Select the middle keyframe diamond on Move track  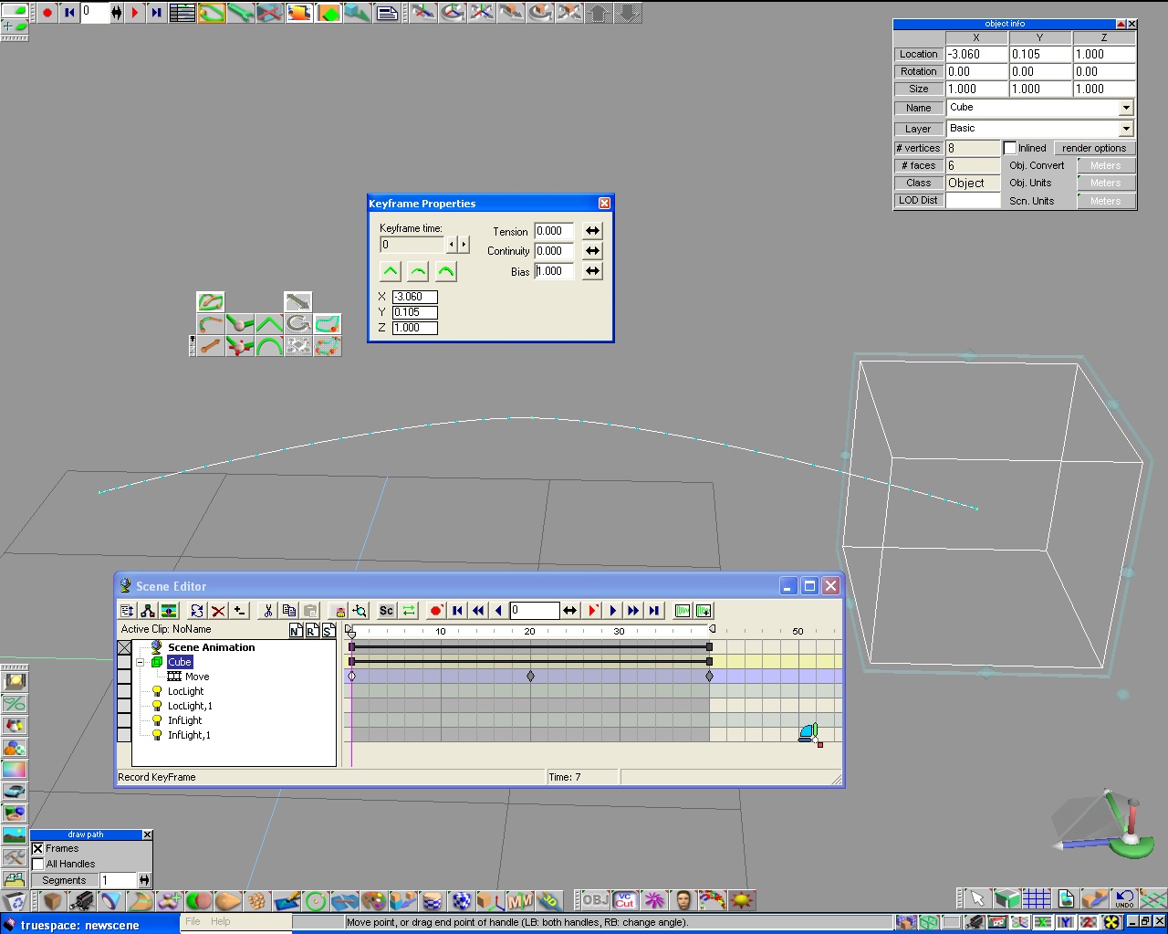coord(530,677)
